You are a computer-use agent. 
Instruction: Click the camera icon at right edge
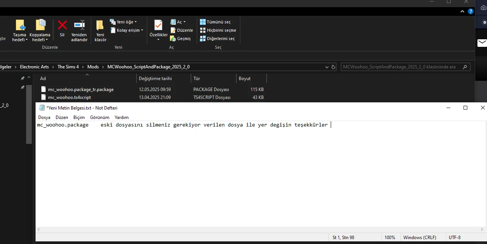[483, 8]
